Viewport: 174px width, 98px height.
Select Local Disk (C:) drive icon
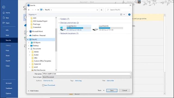(x=63, y=29)
